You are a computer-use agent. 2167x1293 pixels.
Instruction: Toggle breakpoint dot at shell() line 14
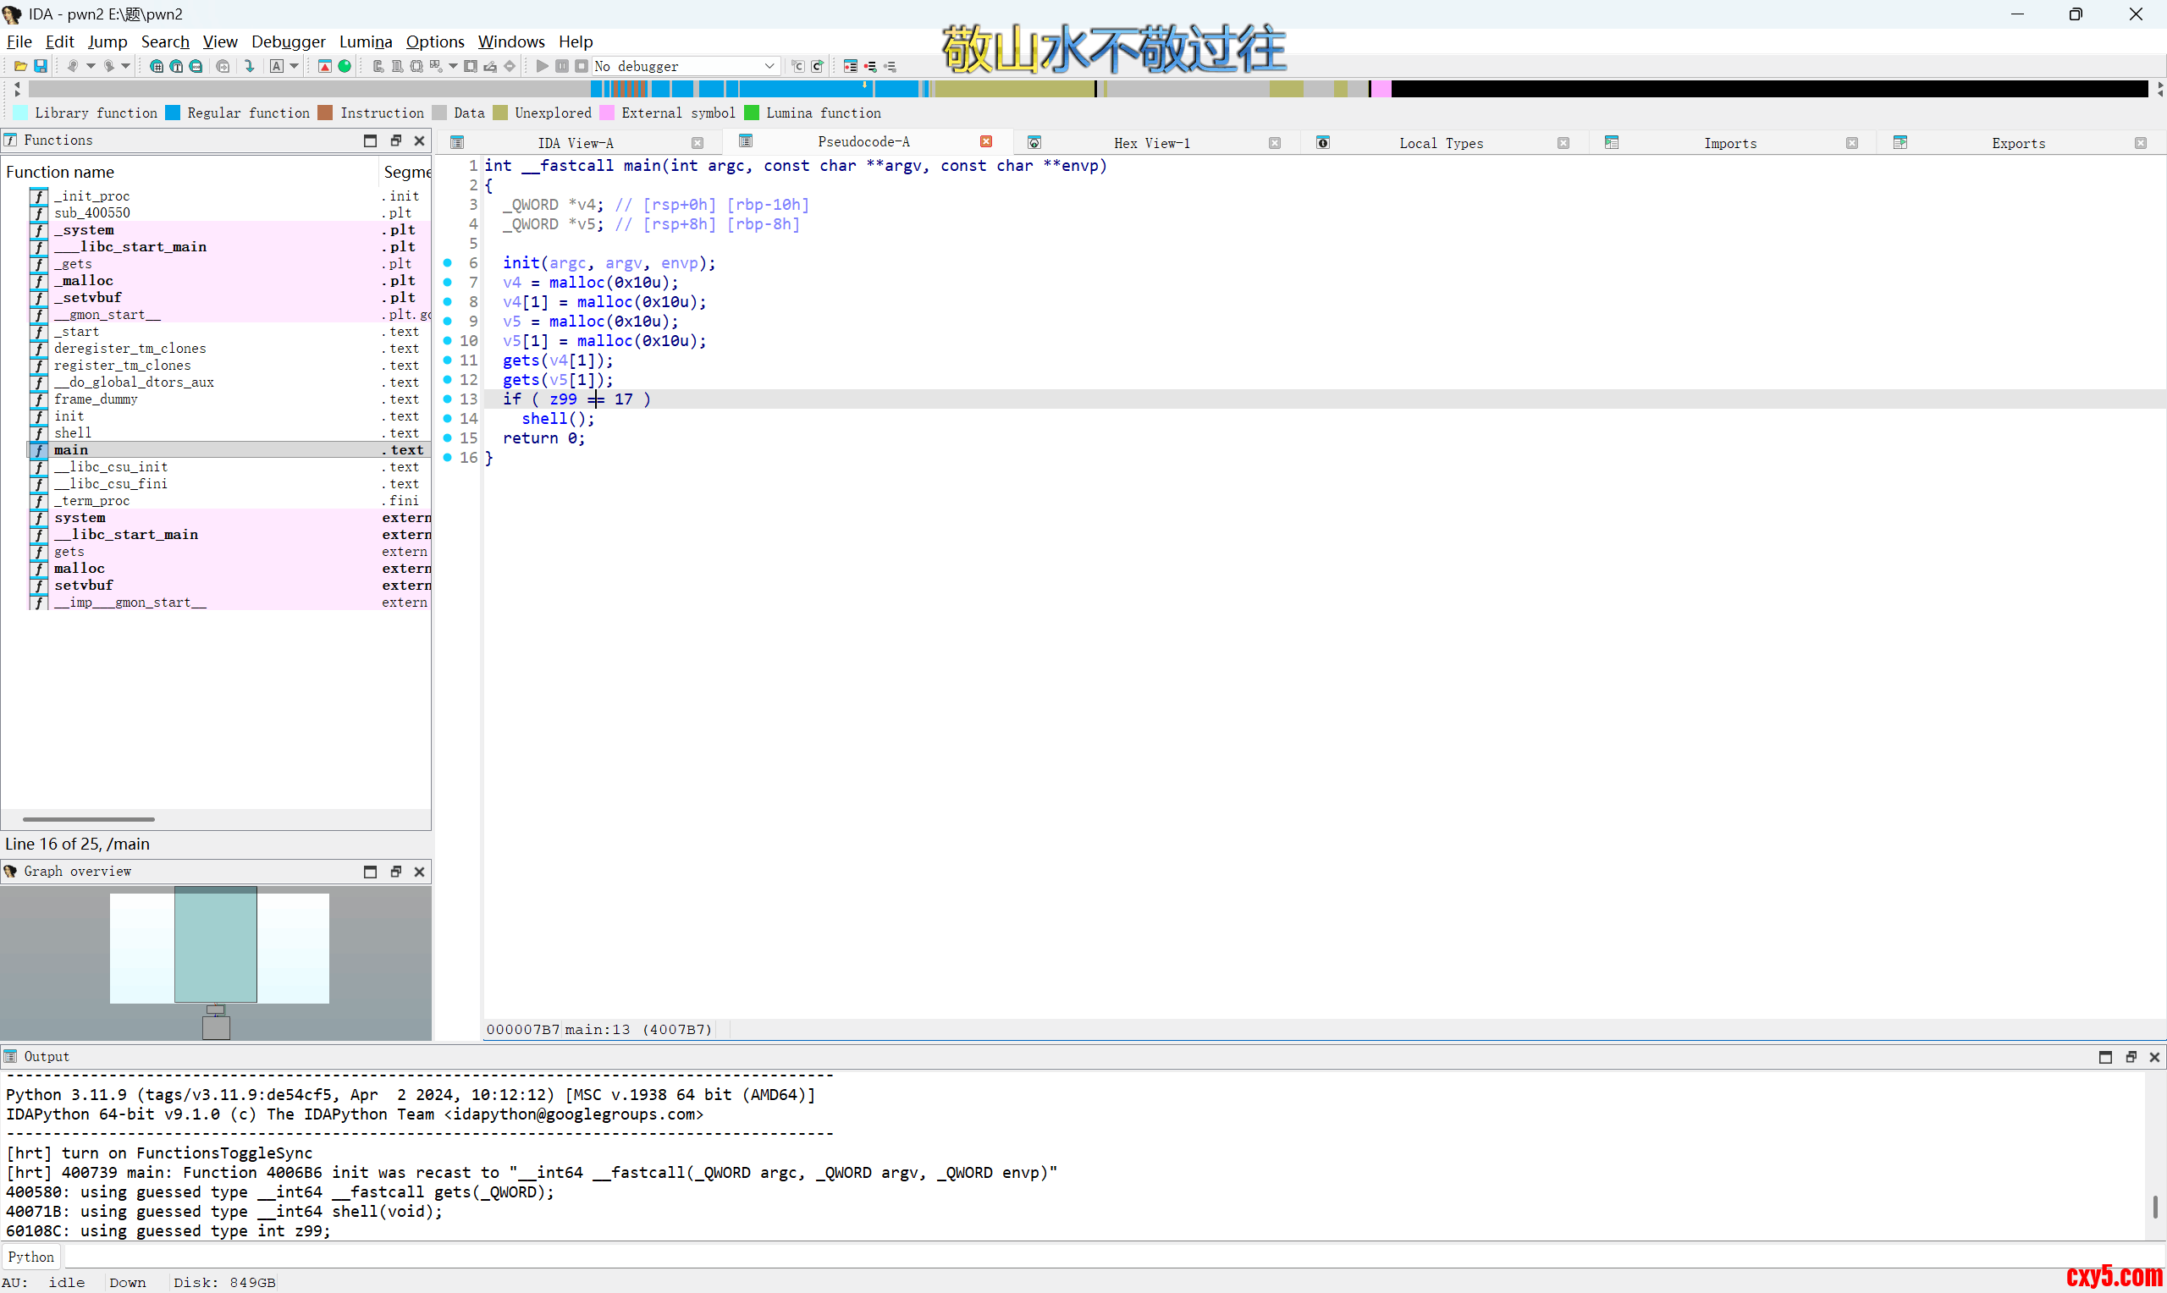[447, 418]
